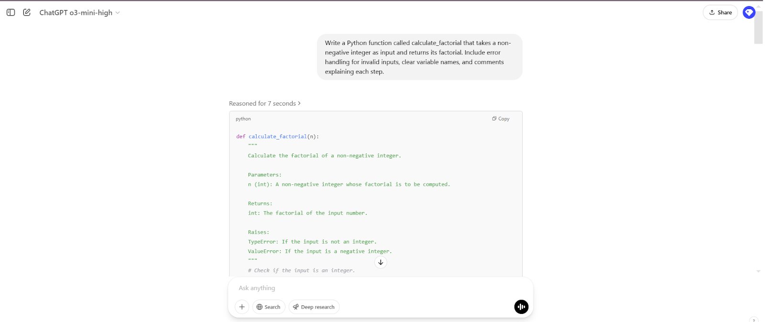Enable the Search toggle pill
The height and width of the screenshot is (322, 765).
pos(269,307)
